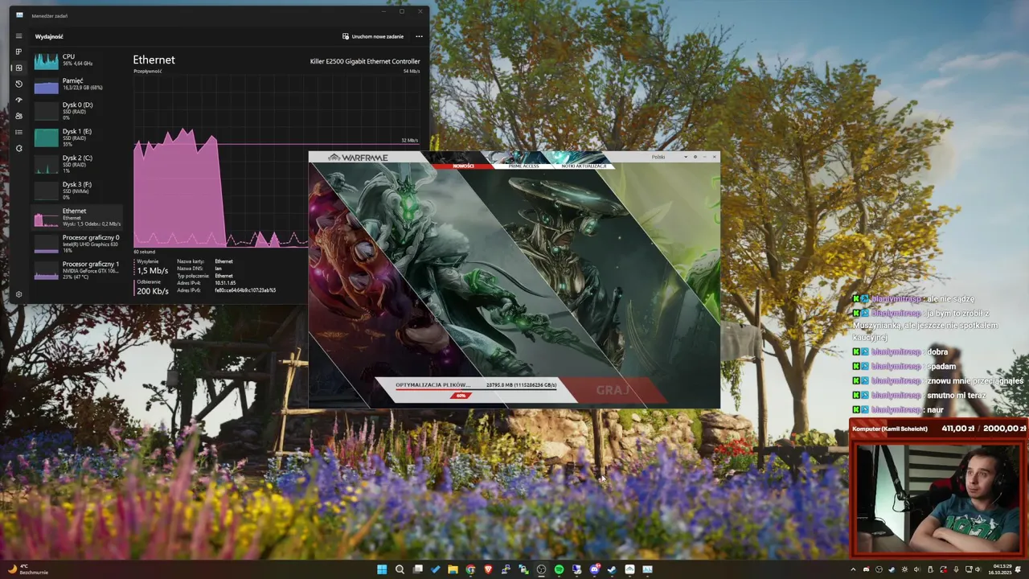Open Spotify from taskbar

[559, 569]
